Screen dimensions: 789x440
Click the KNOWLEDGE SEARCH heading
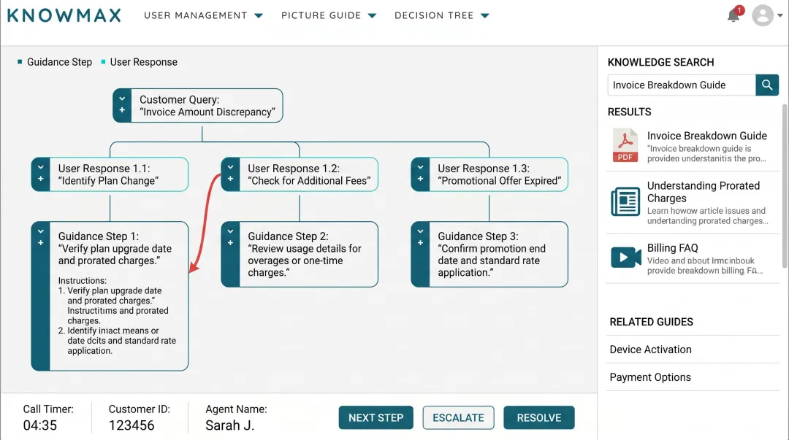click(x=660, y=62)
